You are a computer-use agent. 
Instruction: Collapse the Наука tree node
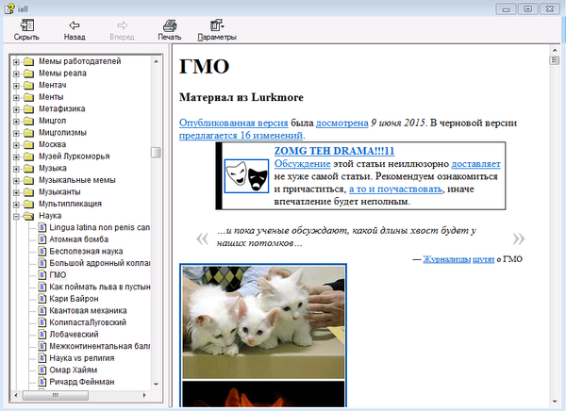[16, 217]
